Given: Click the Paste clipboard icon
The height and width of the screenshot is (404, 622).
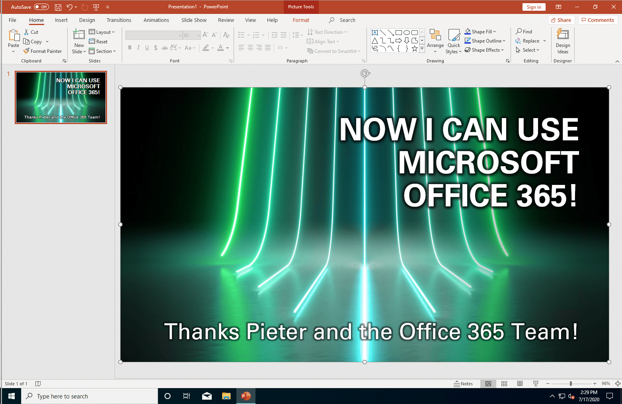Looking at the screenshot, I should (x=14, y=36).
